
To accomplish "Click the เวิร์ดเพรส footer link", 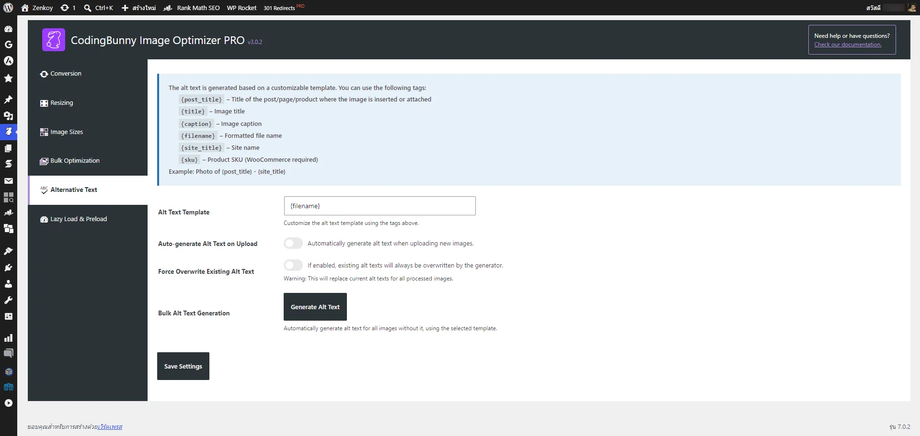I will click(x=110, y=427).
